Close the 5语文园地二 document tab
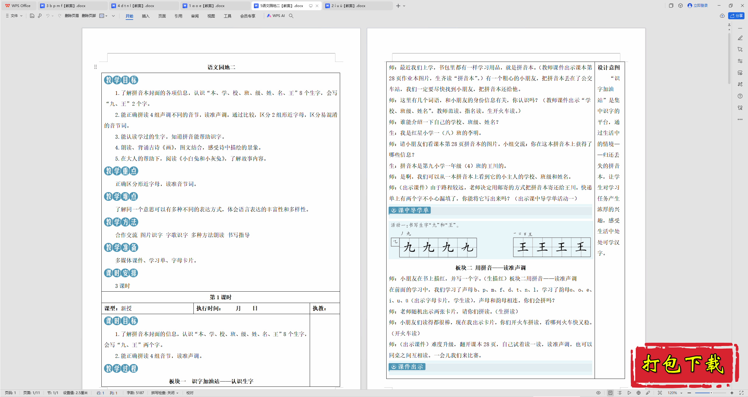 pos(317,6)
